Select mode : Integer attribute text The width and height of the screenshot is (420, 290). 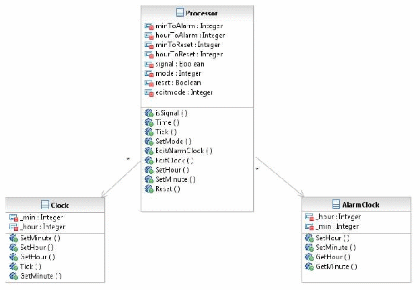tap(178, 73)
